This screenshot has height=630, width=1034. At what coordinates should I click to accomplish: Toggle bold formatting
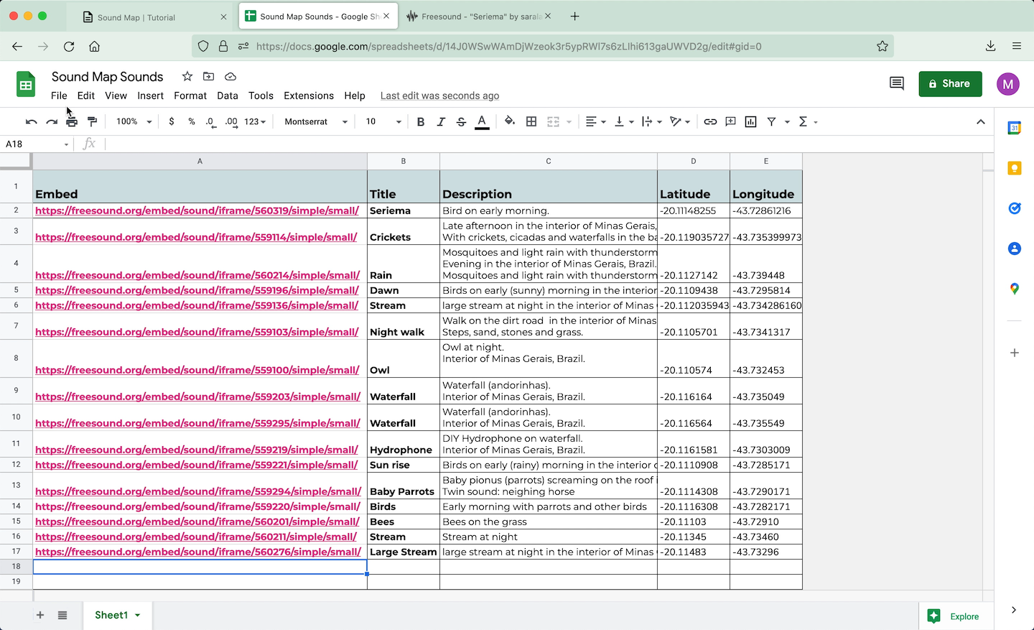(x=421, y=122)
